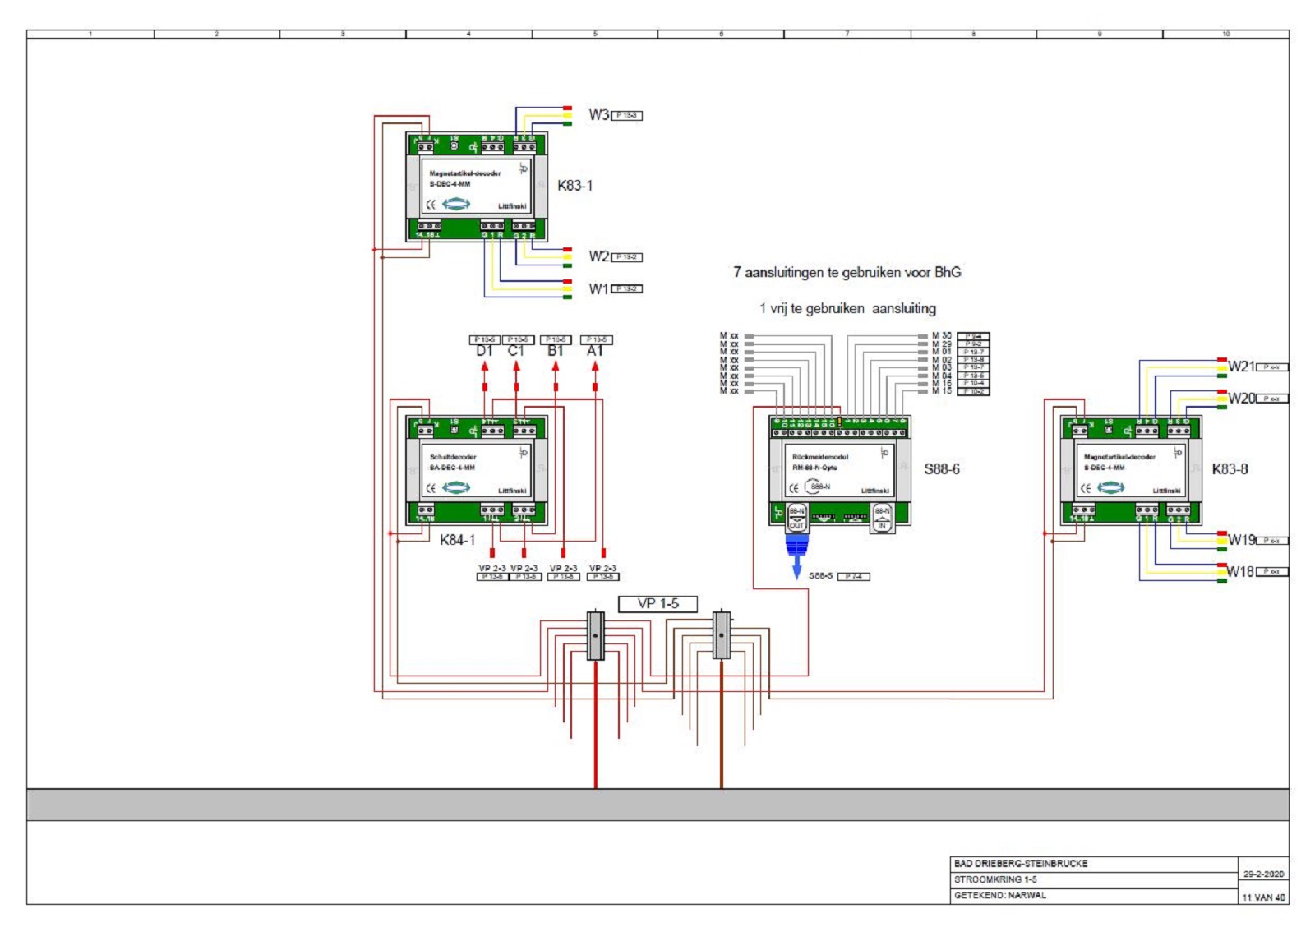
Task: Click the page reference box next to W1
Action: (626, 289)
